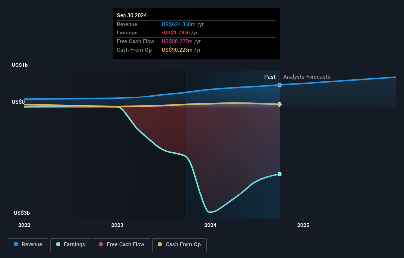Click the orange Cash From Op legend dot
The image size is (404, 258).
[x=160, y=244]
